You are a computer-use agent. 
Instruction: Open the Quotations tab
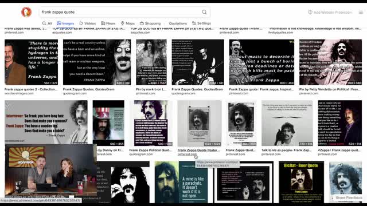pyautogui.click(x=178, y=23)
